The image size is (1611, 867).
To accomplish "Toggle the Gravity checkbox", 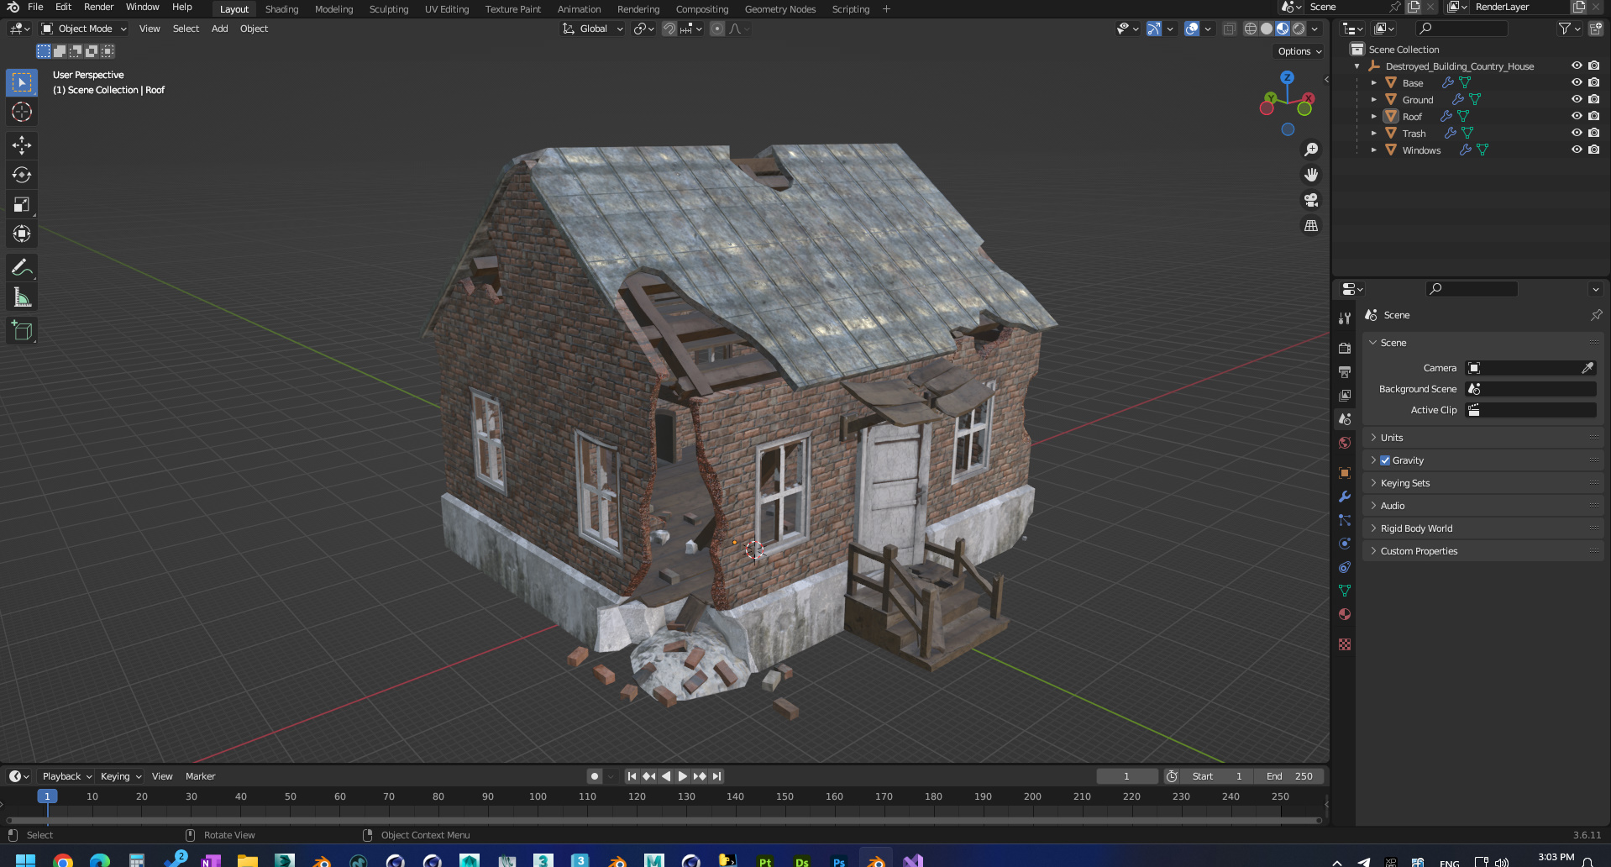I will click(x=1385, y=460).
